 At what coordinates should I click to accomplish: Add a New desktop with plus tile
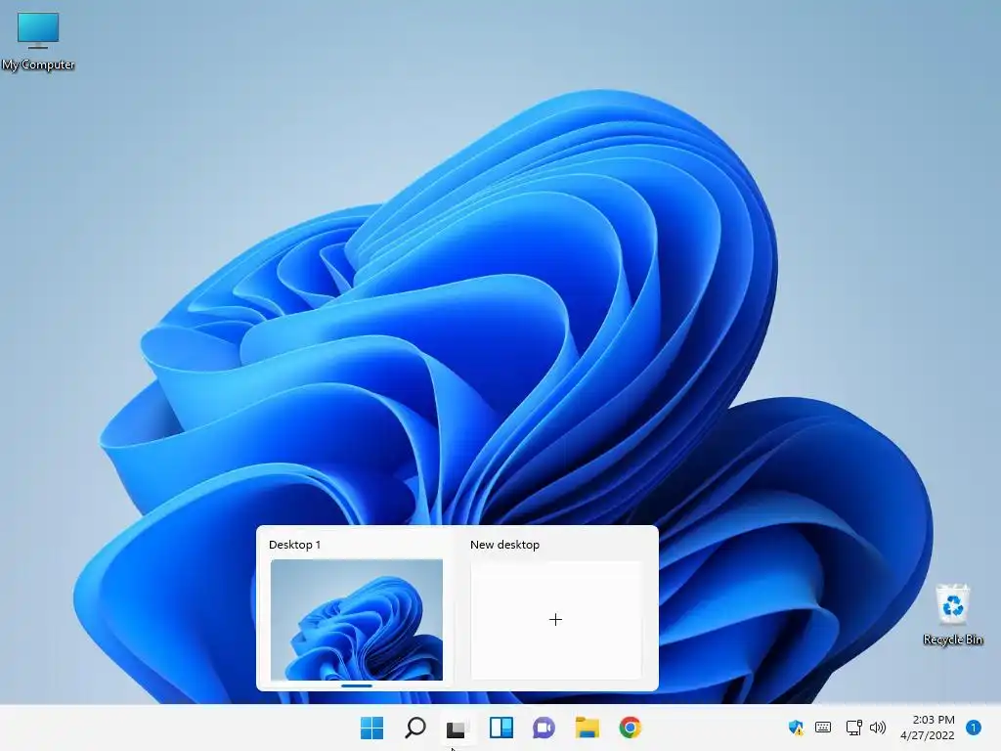point(556,619)
